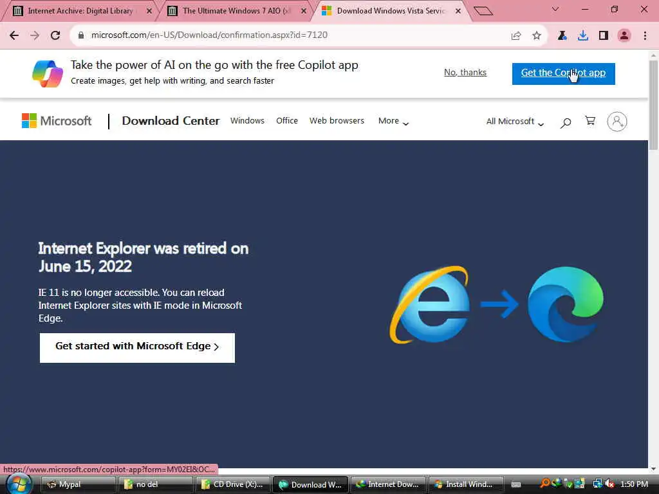Toggle the browser side panel
Screen dimensions: 659x494
coord(604,36)
